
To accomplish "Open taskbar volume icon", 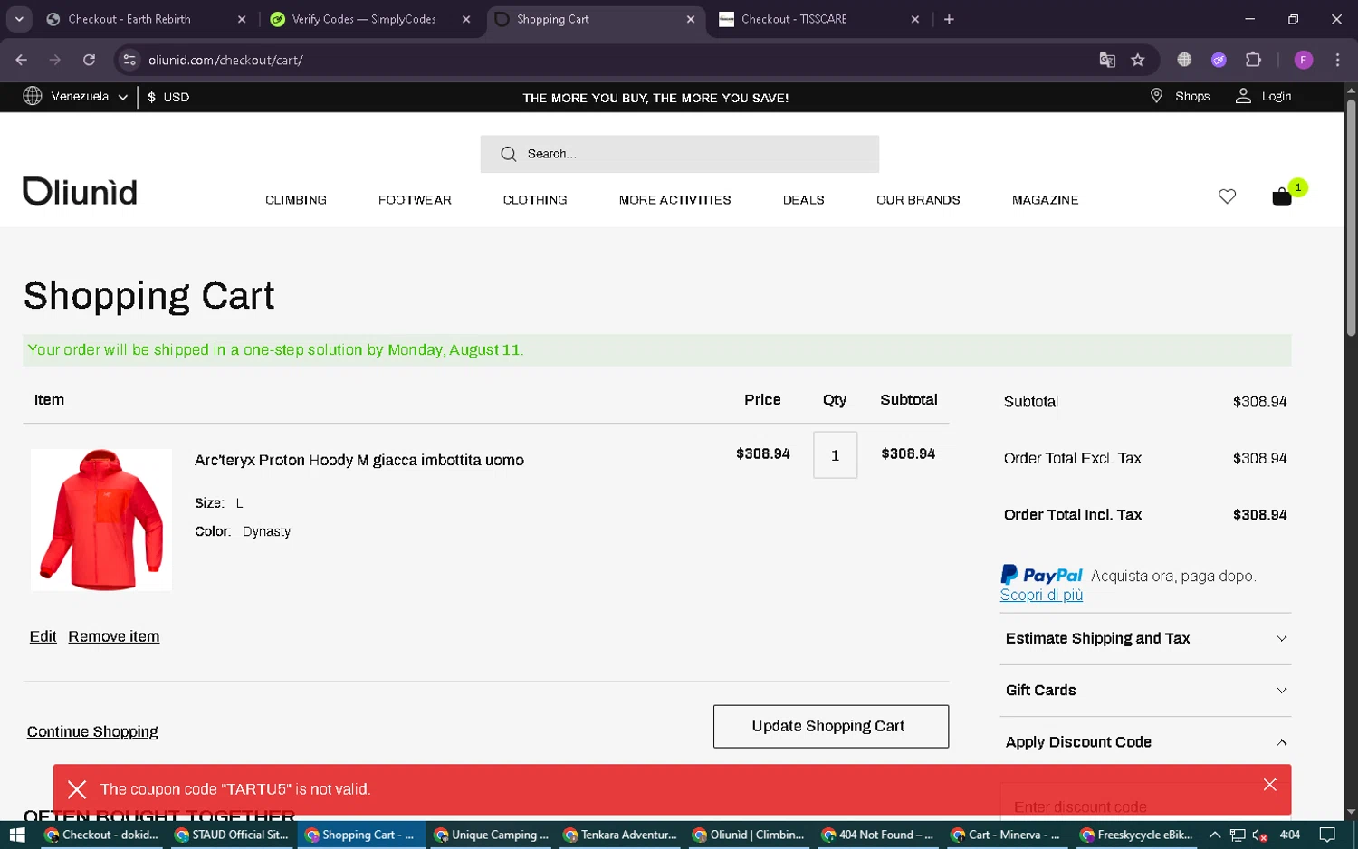I will click(1259, 835).
